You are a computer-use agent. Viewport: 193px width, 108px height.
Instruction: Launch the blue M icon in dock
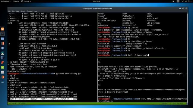tap(2, 48)
